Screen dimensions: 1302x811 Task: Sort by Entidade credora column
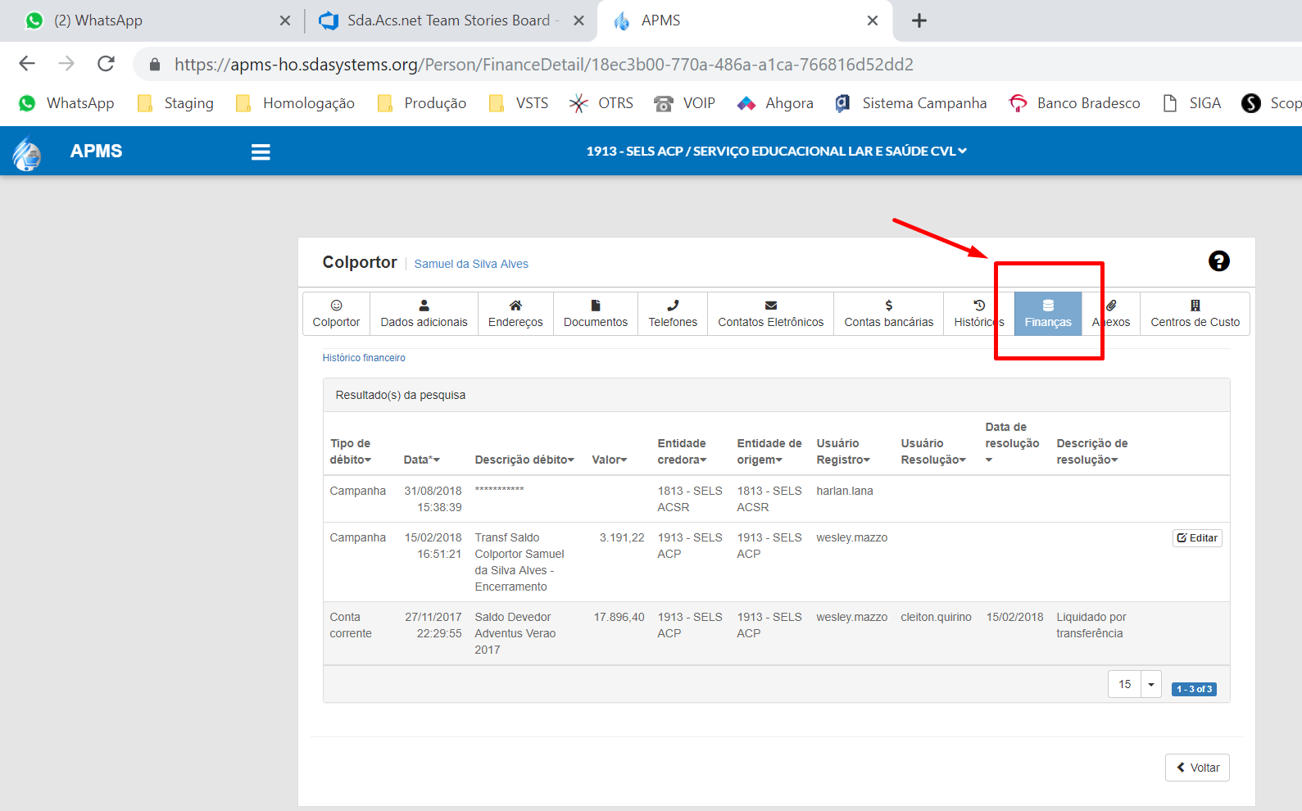[x=682, y=451]
